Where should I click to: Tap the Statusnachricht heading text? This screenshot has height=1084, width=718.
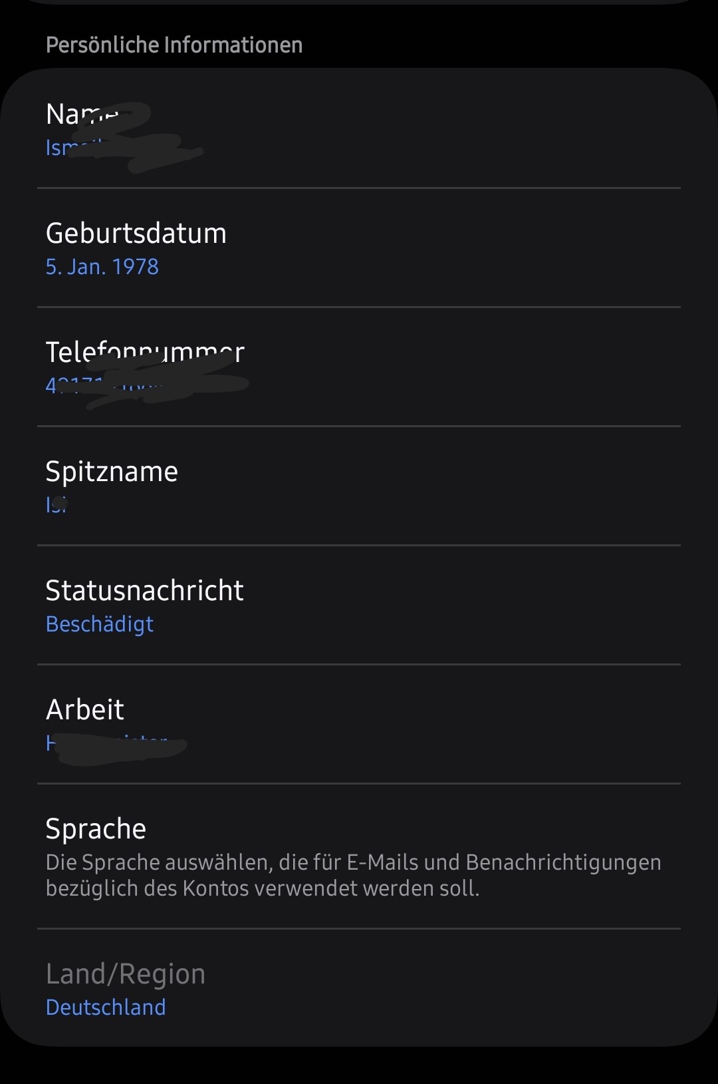(x=145, y=591)
